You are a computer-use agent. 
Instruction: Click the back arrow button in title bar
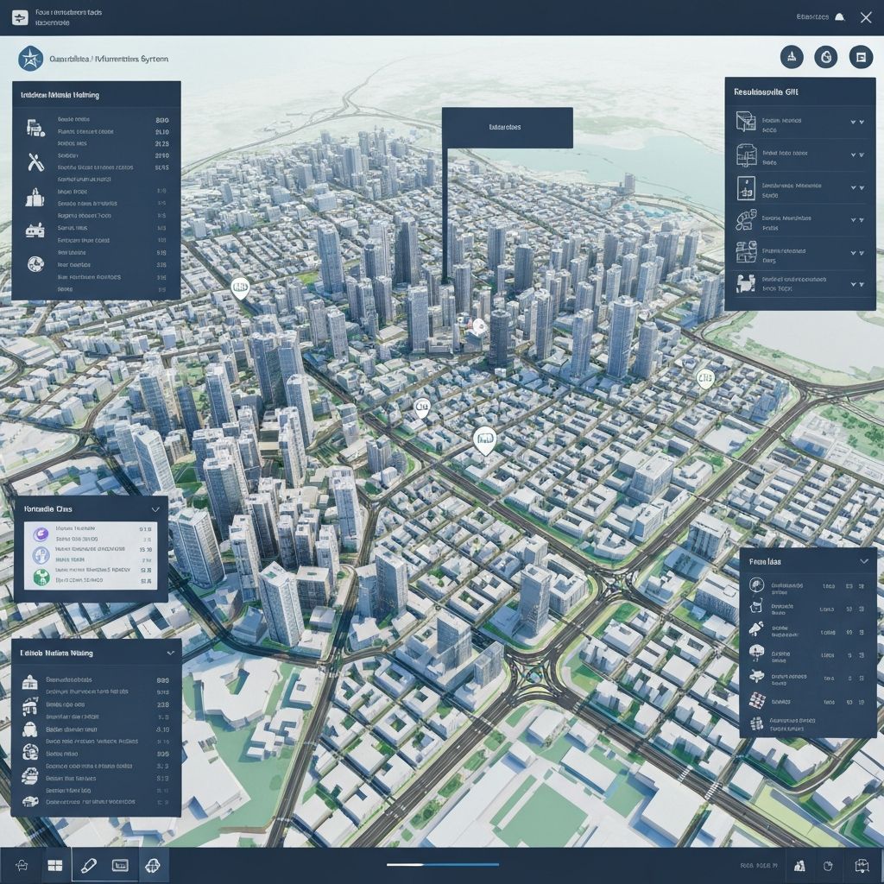[20, 17]
